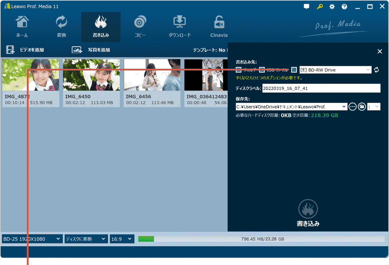Click the disc capacity progress bar

coord(261,239)
